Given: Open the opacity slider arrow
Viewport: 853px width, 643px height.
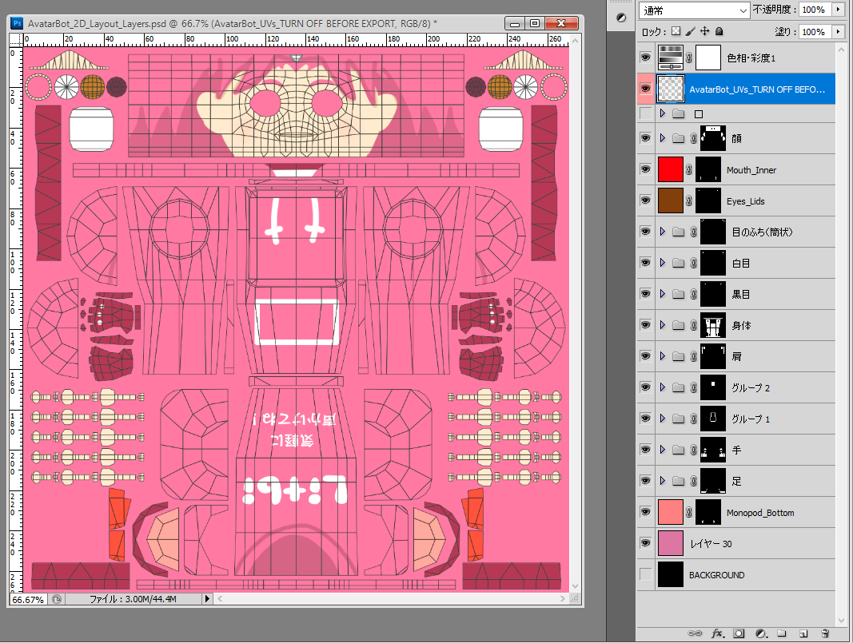Looking at the screenshot, I should (x=839, y=10).
